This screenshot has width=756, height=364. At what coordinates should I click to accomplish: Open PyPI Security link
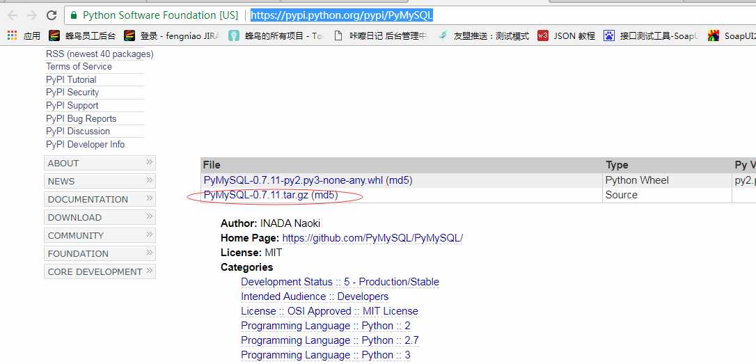[72, 92]
